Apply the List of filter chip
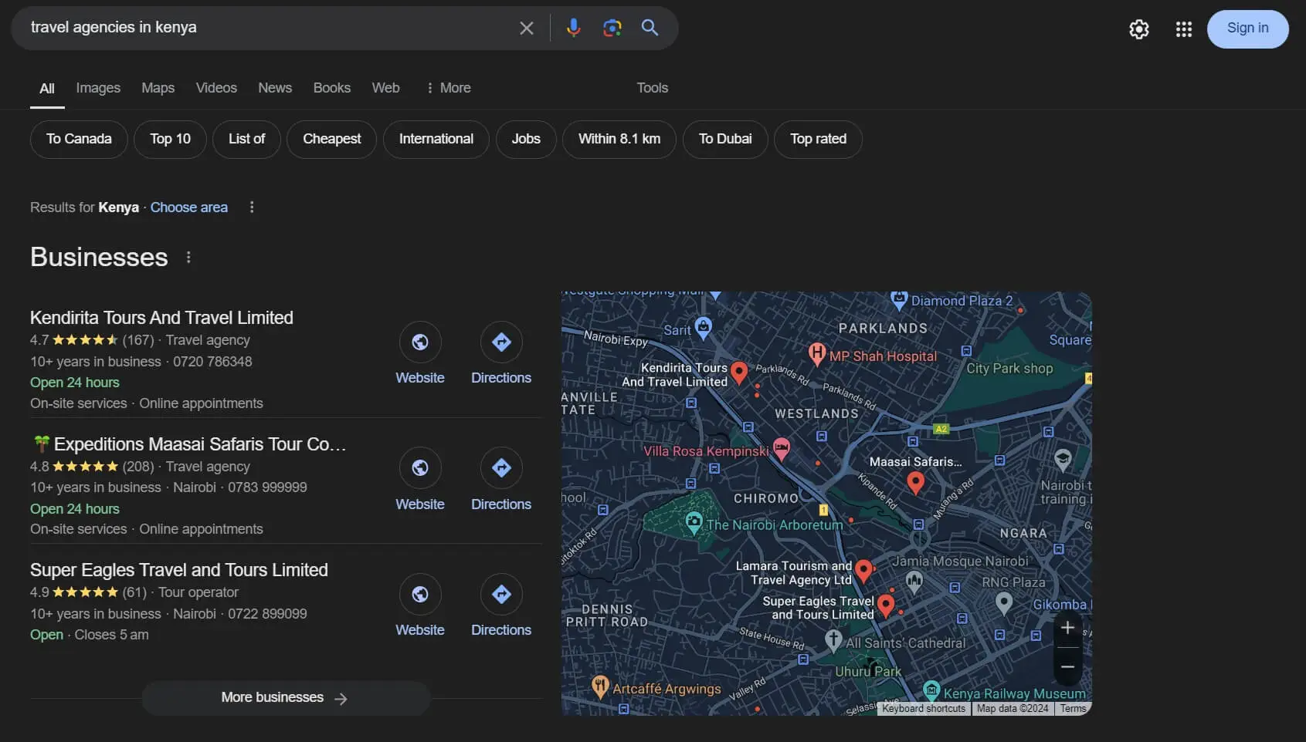Image resolution: width=1306 pixels, height=742 pixels. pos(246,139)
